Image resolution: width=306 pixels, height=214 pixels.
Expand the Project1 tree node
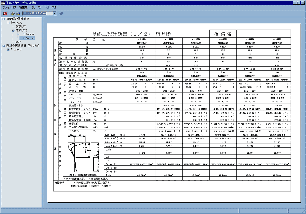click(8, 49)
